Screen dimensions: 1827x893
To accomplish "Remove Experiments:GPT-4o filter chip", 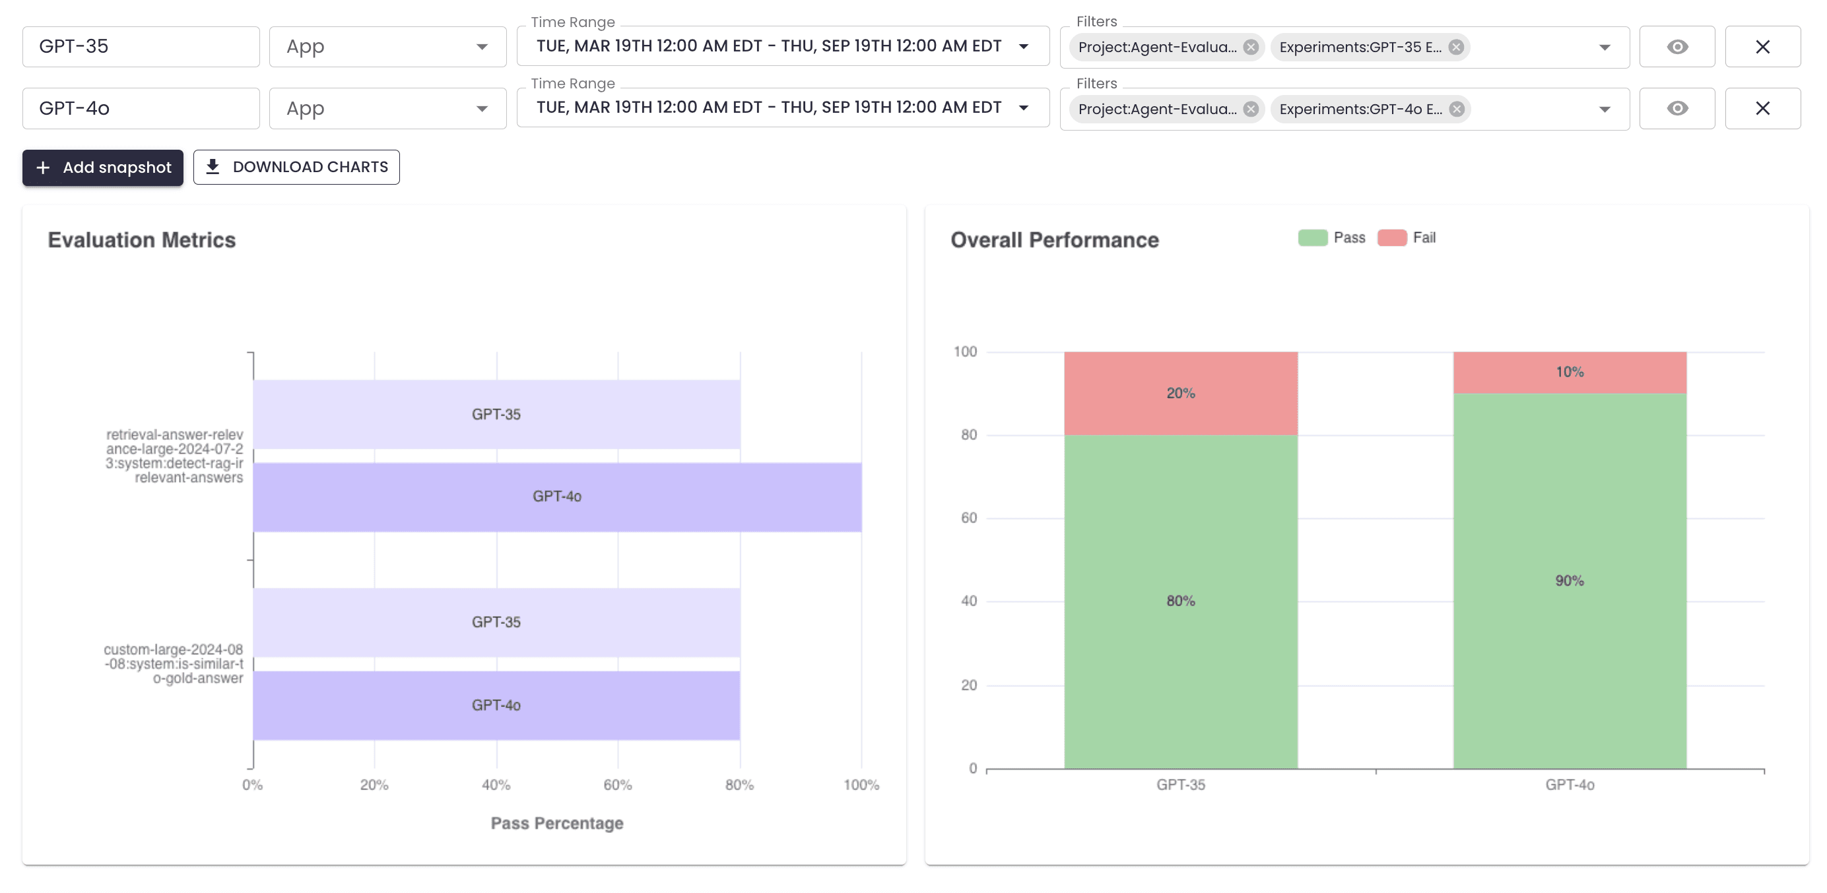I will point(1457,109).
